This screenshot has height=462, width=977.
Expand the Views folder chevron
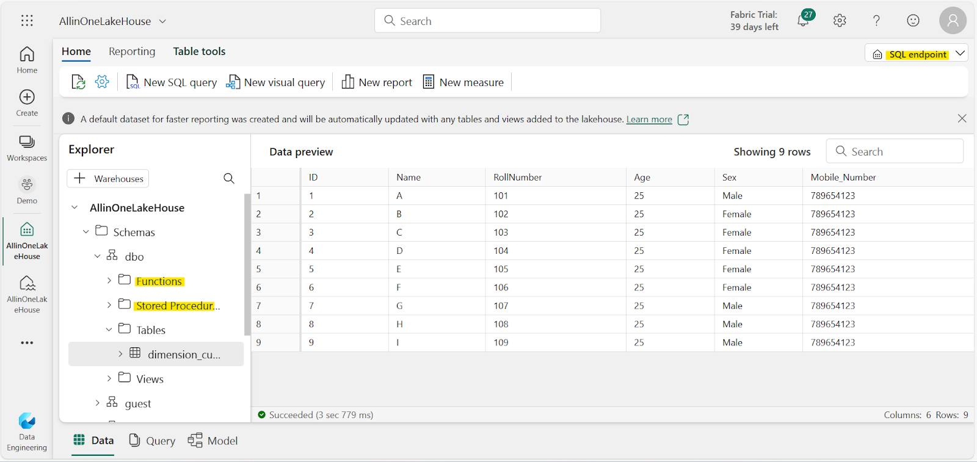point(109,378)
